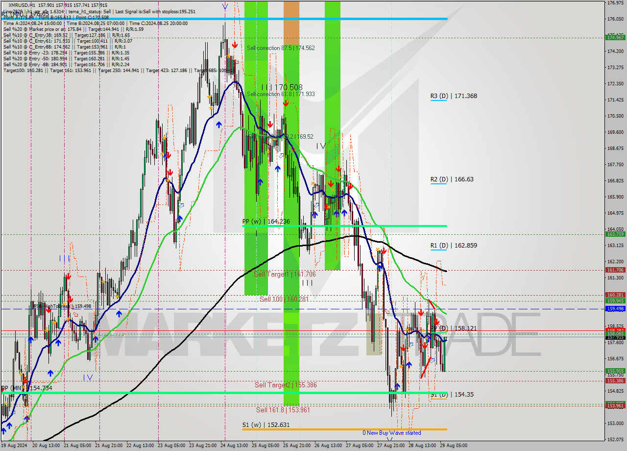Click the 'S1 (D) | 154.35' support label

(x=451, y=394)
